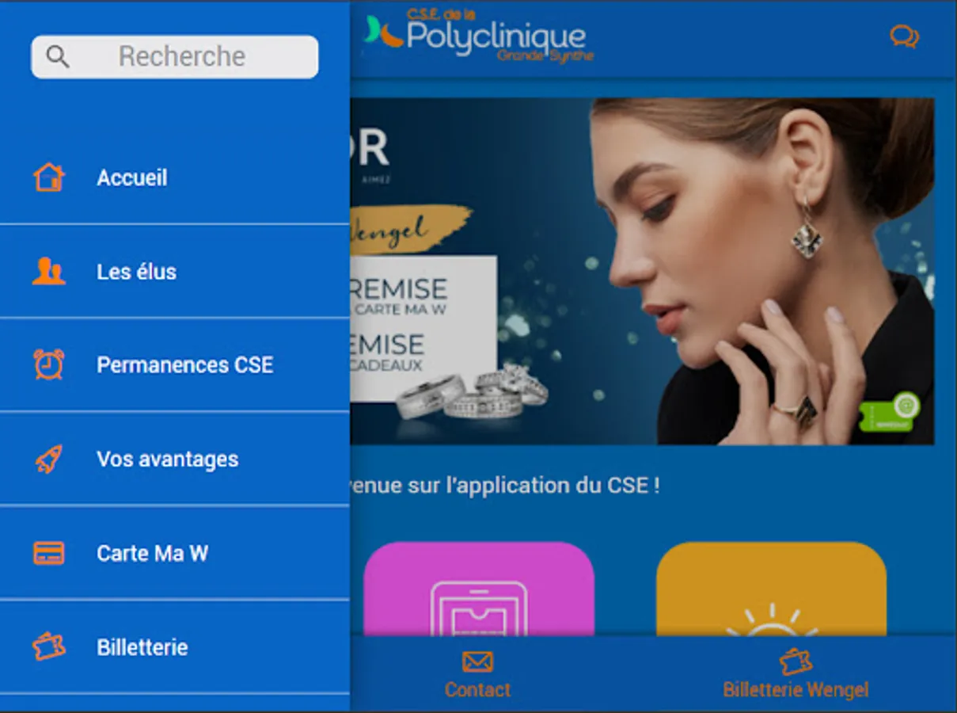This screenshot has height=713, width=957.
Task: Click inside the Recherche search field
Action: [175, 56]
